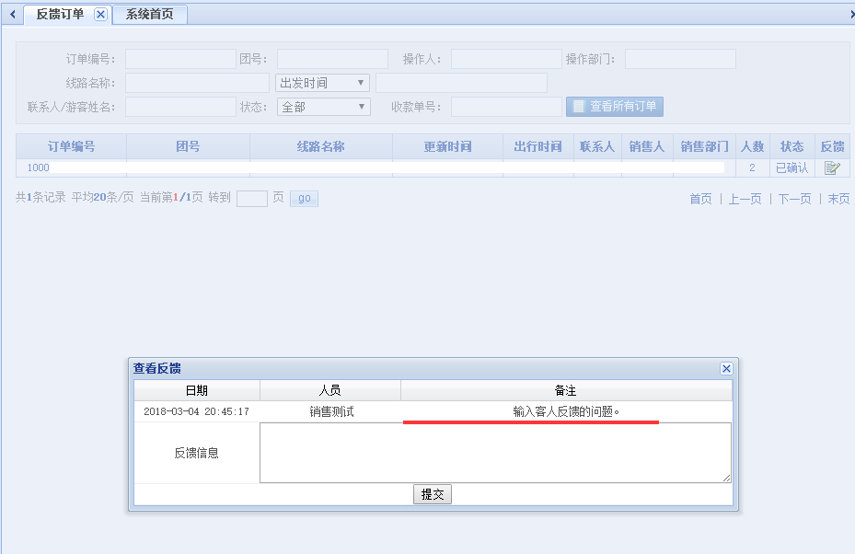Expand the 状态 全部 dropdown

tap(323, 107)
